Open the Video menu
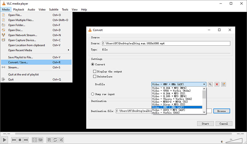Image resolution: width=247 pixels, height=144 pixels. pos(42,10)
